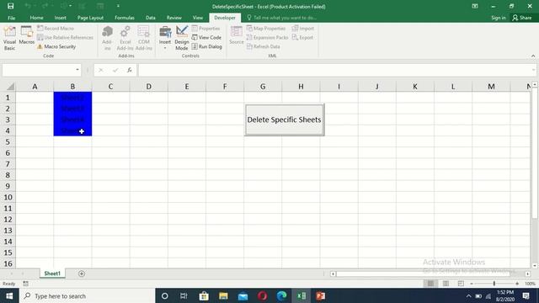Open the XML Source pane
539x303 pixels.
pos(236,35)
